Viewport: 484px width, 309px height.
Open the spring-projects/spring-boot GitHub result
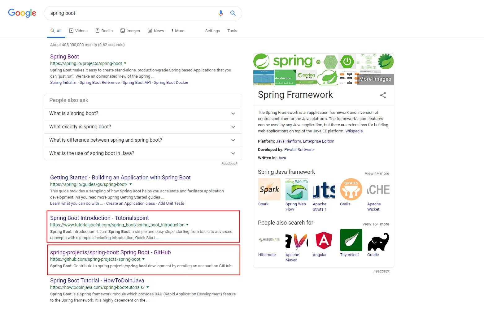click(x=111, y=252)
